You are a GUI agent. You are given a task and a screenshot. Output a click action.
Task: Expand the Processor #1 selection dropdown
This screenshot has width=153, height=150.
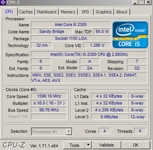(69, 131)
